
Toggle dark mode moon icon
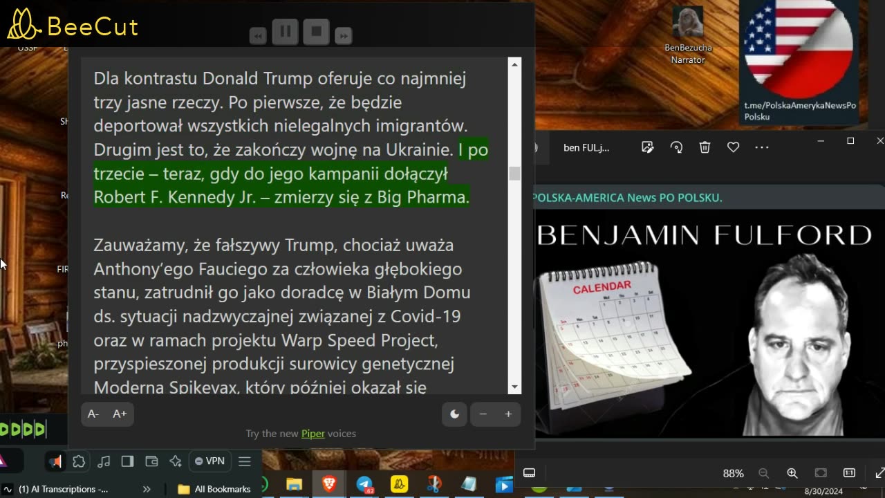coord(454,414)
